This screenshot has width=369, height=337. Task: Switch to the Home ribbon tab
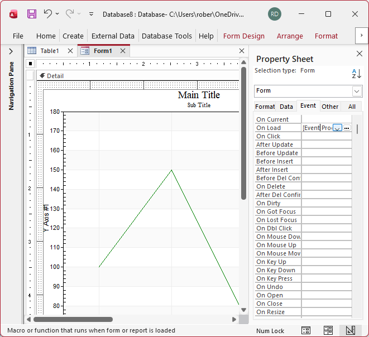pyautogui.click(x=46, y=36)
